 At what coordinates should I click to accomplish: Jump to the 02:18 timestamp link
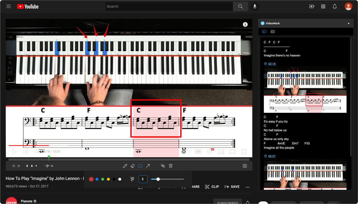(271, 63)
